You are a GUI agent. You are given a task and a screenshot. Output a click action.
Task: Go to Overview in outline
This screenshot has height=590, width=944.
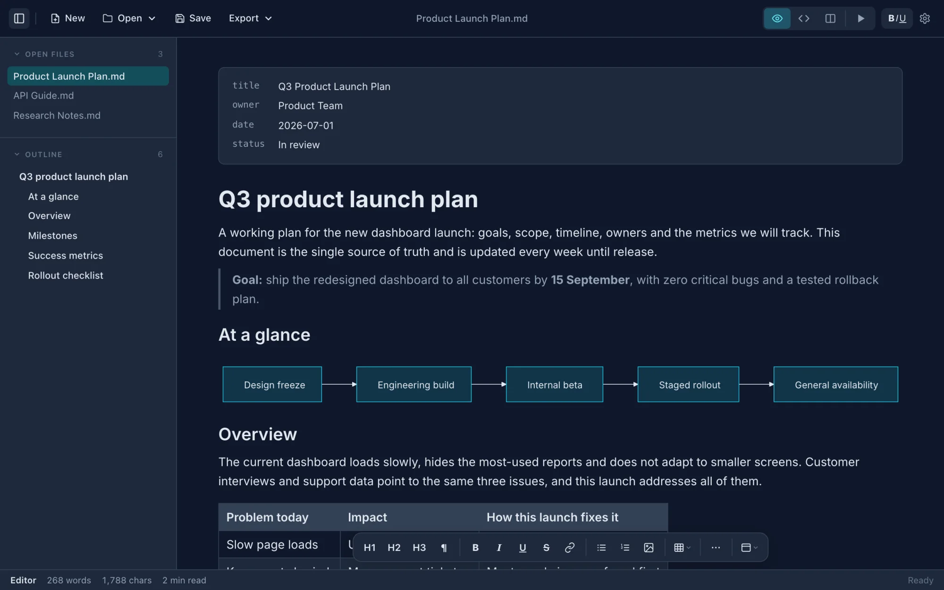coord(49,216)
